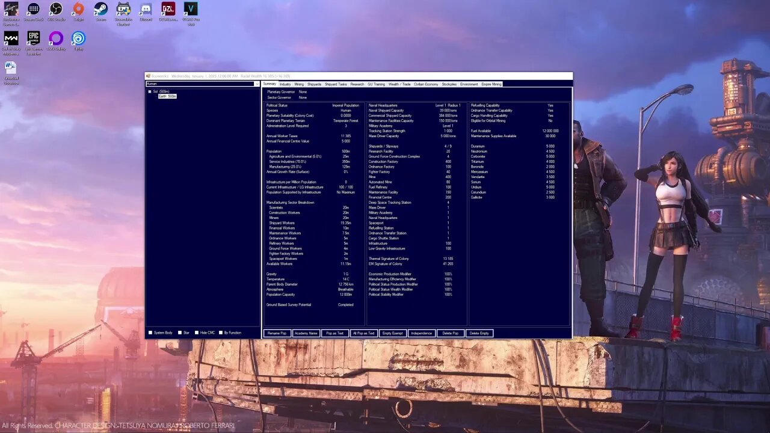This screenshot has width=770, height=433.
Task: Open Streamlabs Chatbot desktop icon
Action: point(123,13)
